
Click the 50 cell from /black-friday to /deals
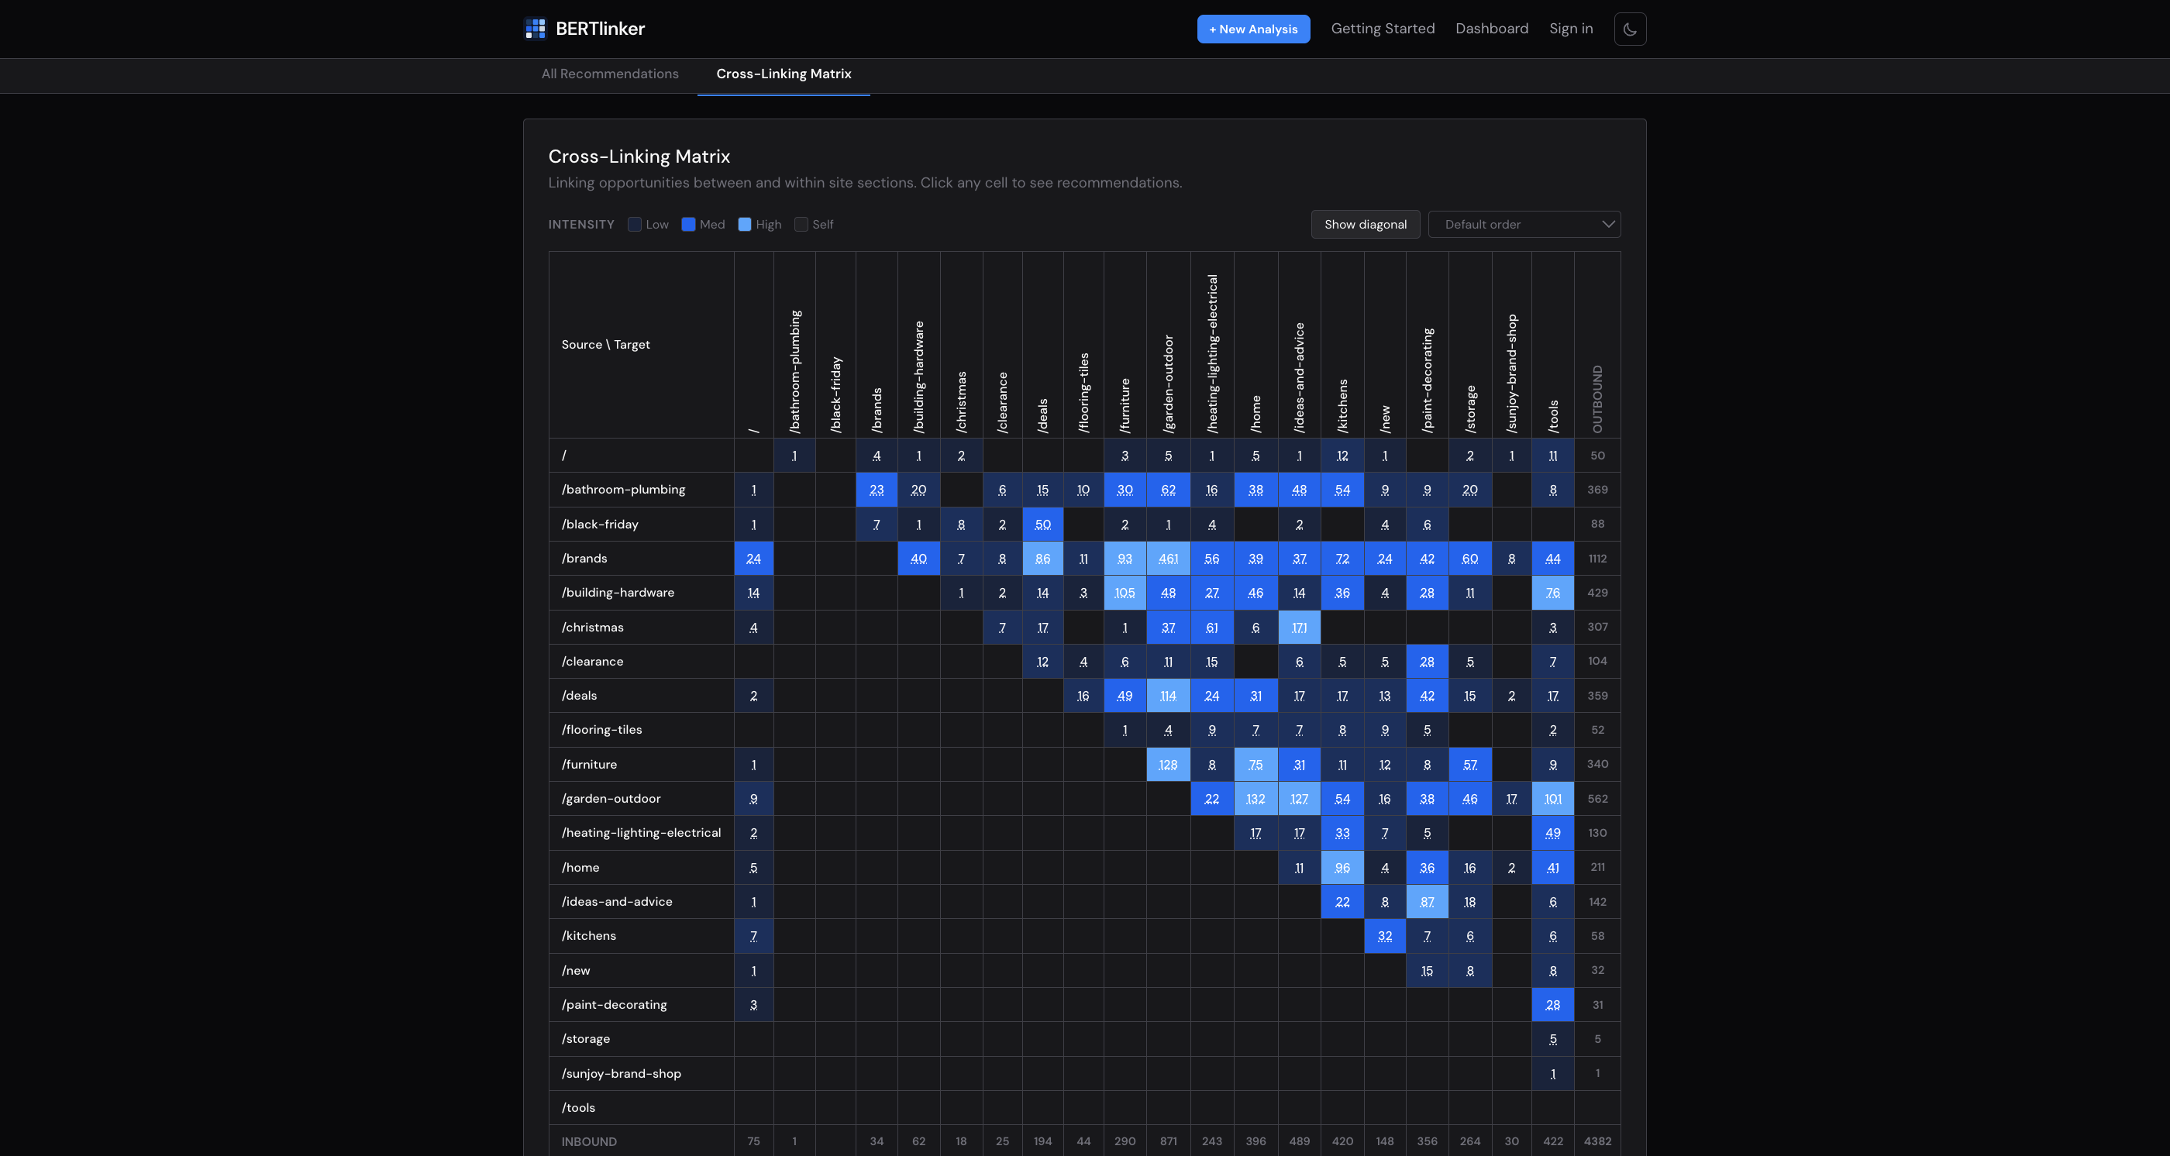(1042, 524)
